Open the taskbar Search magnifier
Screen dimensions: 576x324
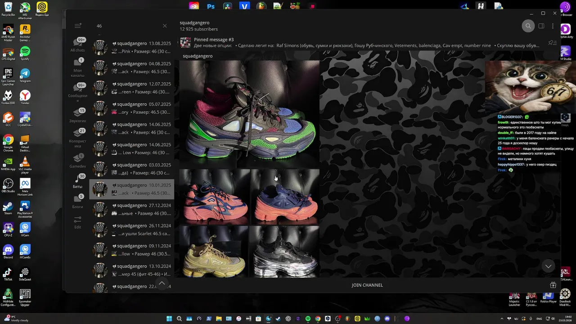[x=179, y=319]
